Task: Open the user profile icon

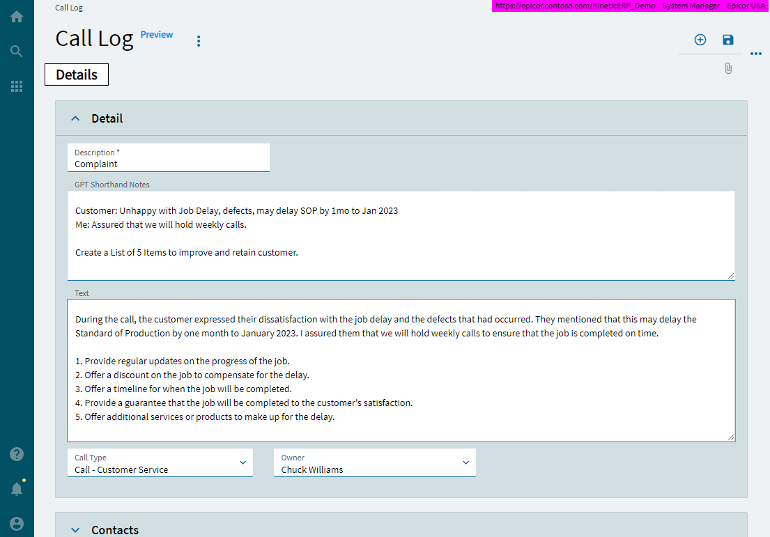Action: point(16,523)
